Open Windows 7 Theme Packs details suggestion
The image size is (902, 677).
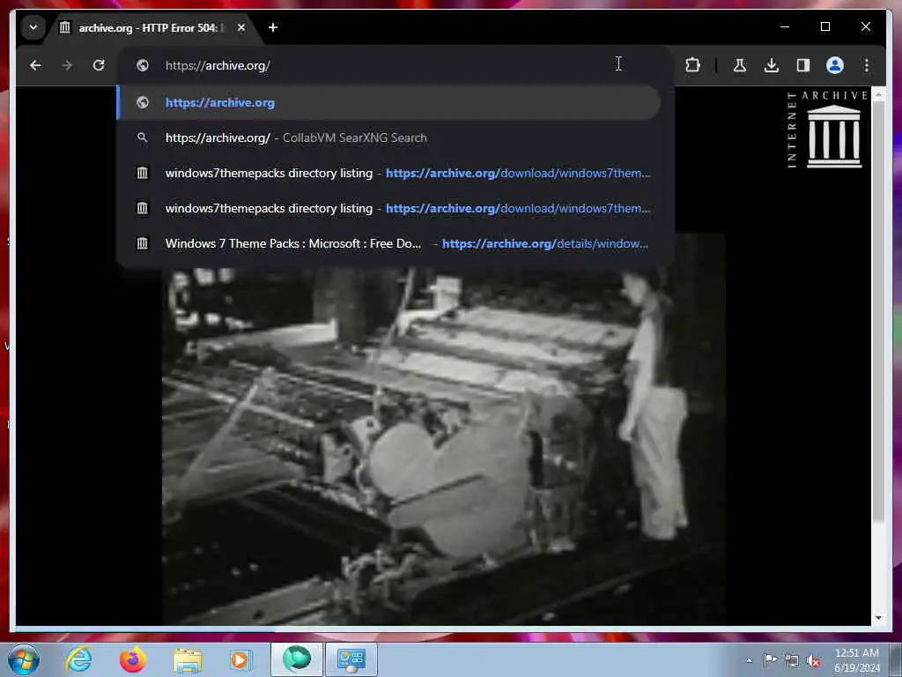pyautogui.click(x=389, y=243)
